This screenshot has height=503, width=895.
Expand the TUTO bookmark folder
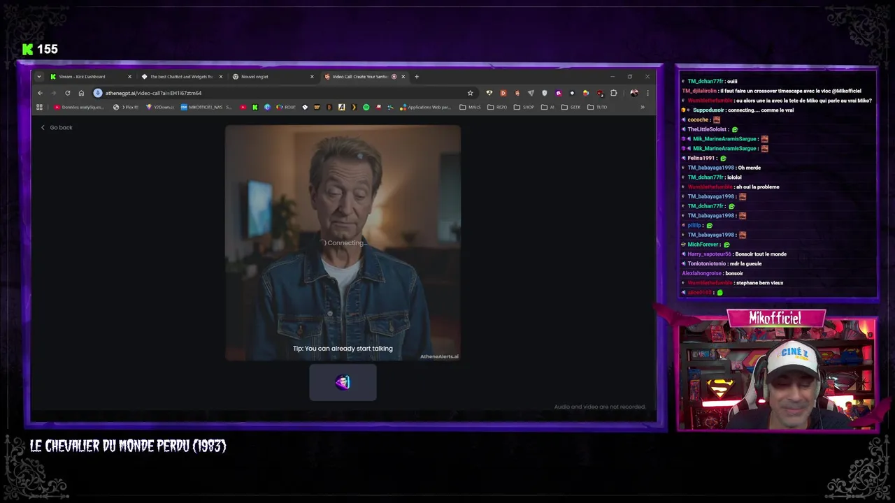[x=597, y=107]
